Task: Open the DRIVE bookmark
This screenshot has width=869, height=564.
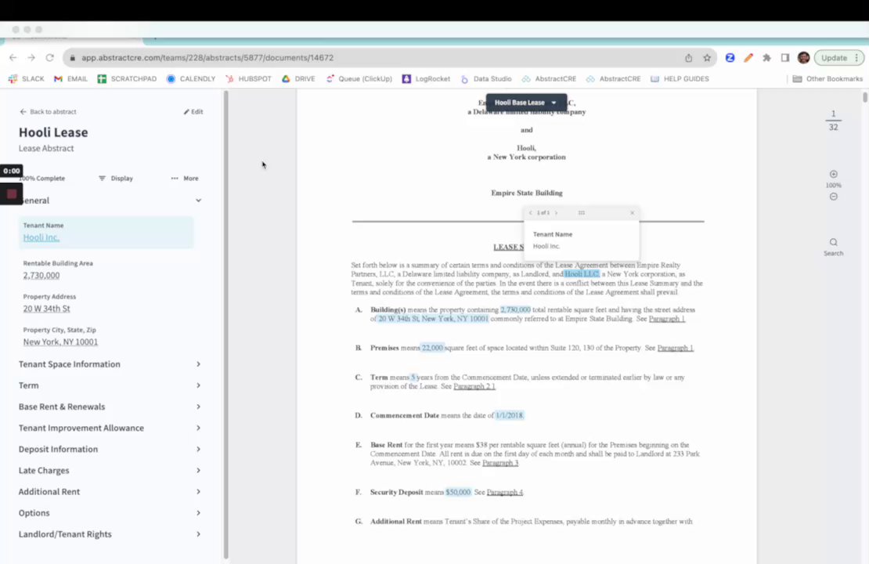Action: pyautogui.click(x=298, y=79)
